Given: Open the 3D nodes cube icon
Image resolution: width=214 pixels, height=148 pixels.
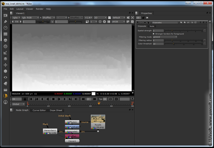Looking at the screenshot, I should [5, 71].
